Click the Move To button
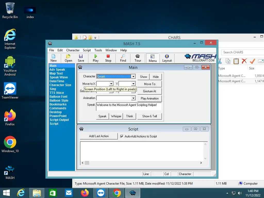Image resolution: width=264 pixels, height=198 pixels. pyautogui.click(x=150, y=84)
